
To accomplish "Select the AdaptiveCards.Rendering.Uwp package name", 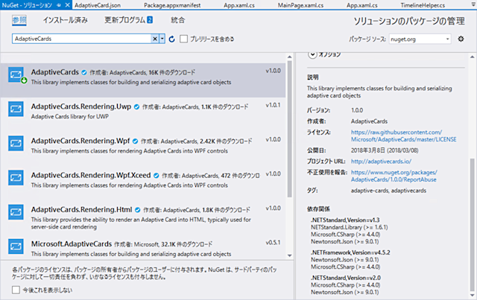I will [81, 106].
